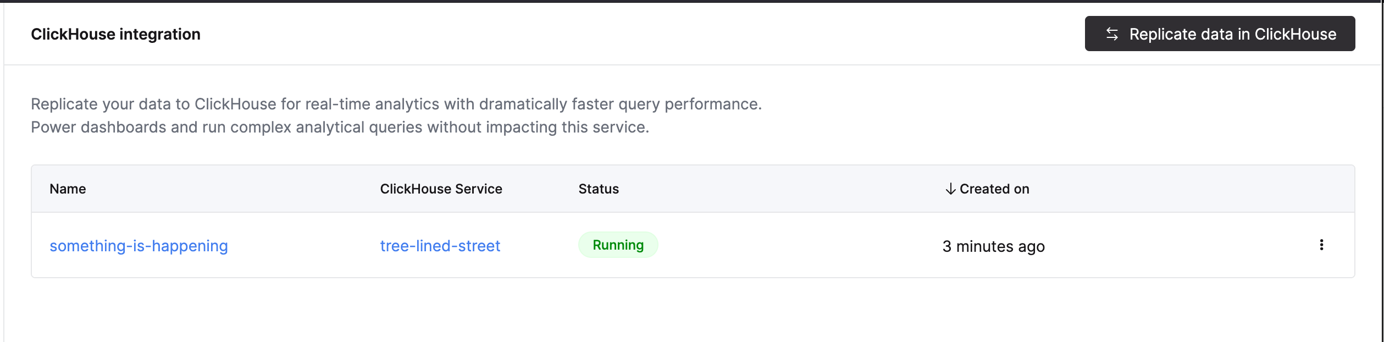Expand sorting options on the Created on header
Screen dimensions: 1384x342
pyautogui.click(x=987, y=189)
